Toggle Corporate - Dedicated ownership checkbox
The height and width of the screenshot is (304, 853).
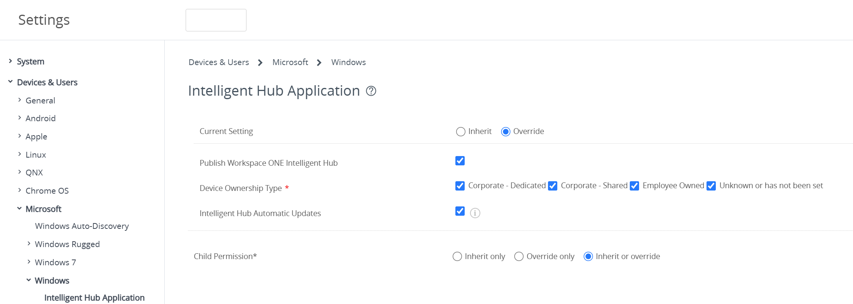[460, 186]
